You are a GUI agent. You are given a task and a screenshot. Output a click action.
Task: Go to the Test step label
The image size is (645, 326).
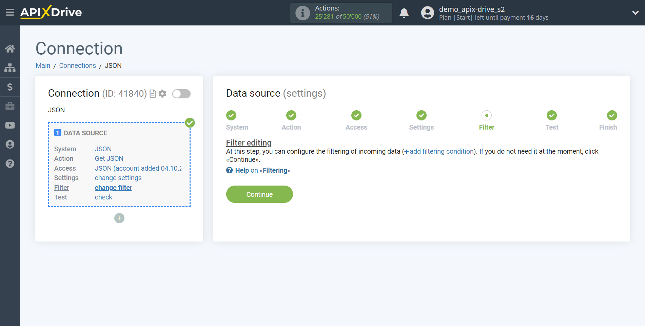[552, 127]
